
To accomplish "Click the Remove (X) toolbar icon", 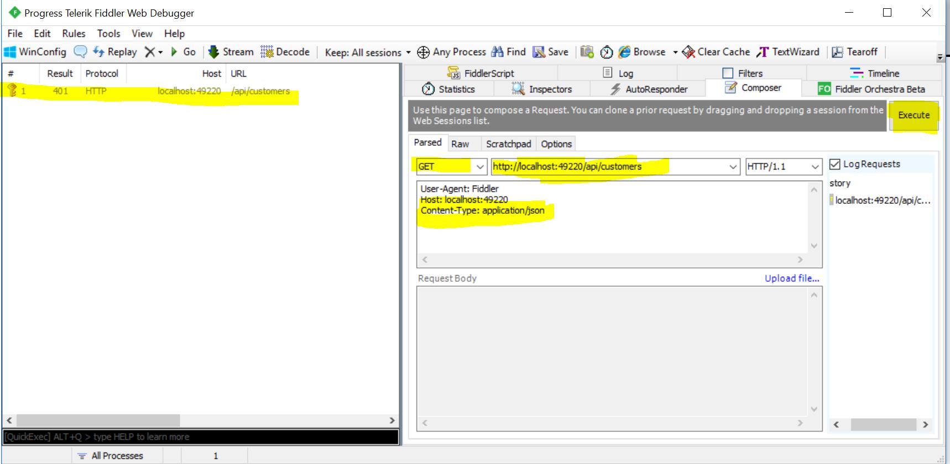I will point(149,52).
